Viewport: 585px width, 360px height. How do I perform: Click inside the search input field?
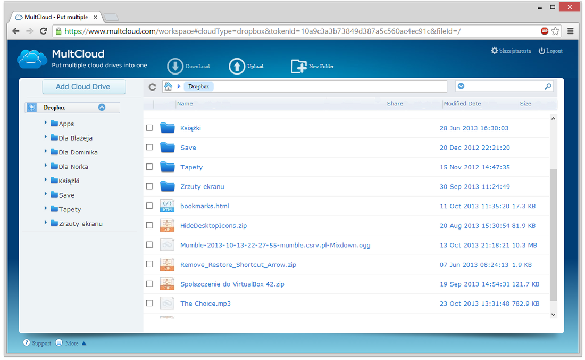click(504, 87)
